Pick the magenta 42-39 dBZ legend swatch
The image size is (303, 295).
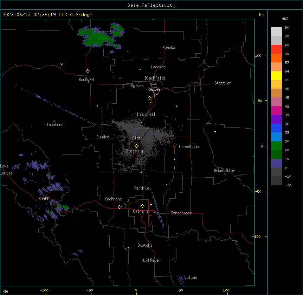point(276,110)
